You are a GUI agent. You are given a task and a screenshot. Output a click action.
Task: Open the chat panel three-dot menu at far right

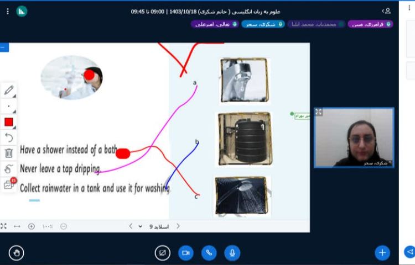(x=409, y=8)
